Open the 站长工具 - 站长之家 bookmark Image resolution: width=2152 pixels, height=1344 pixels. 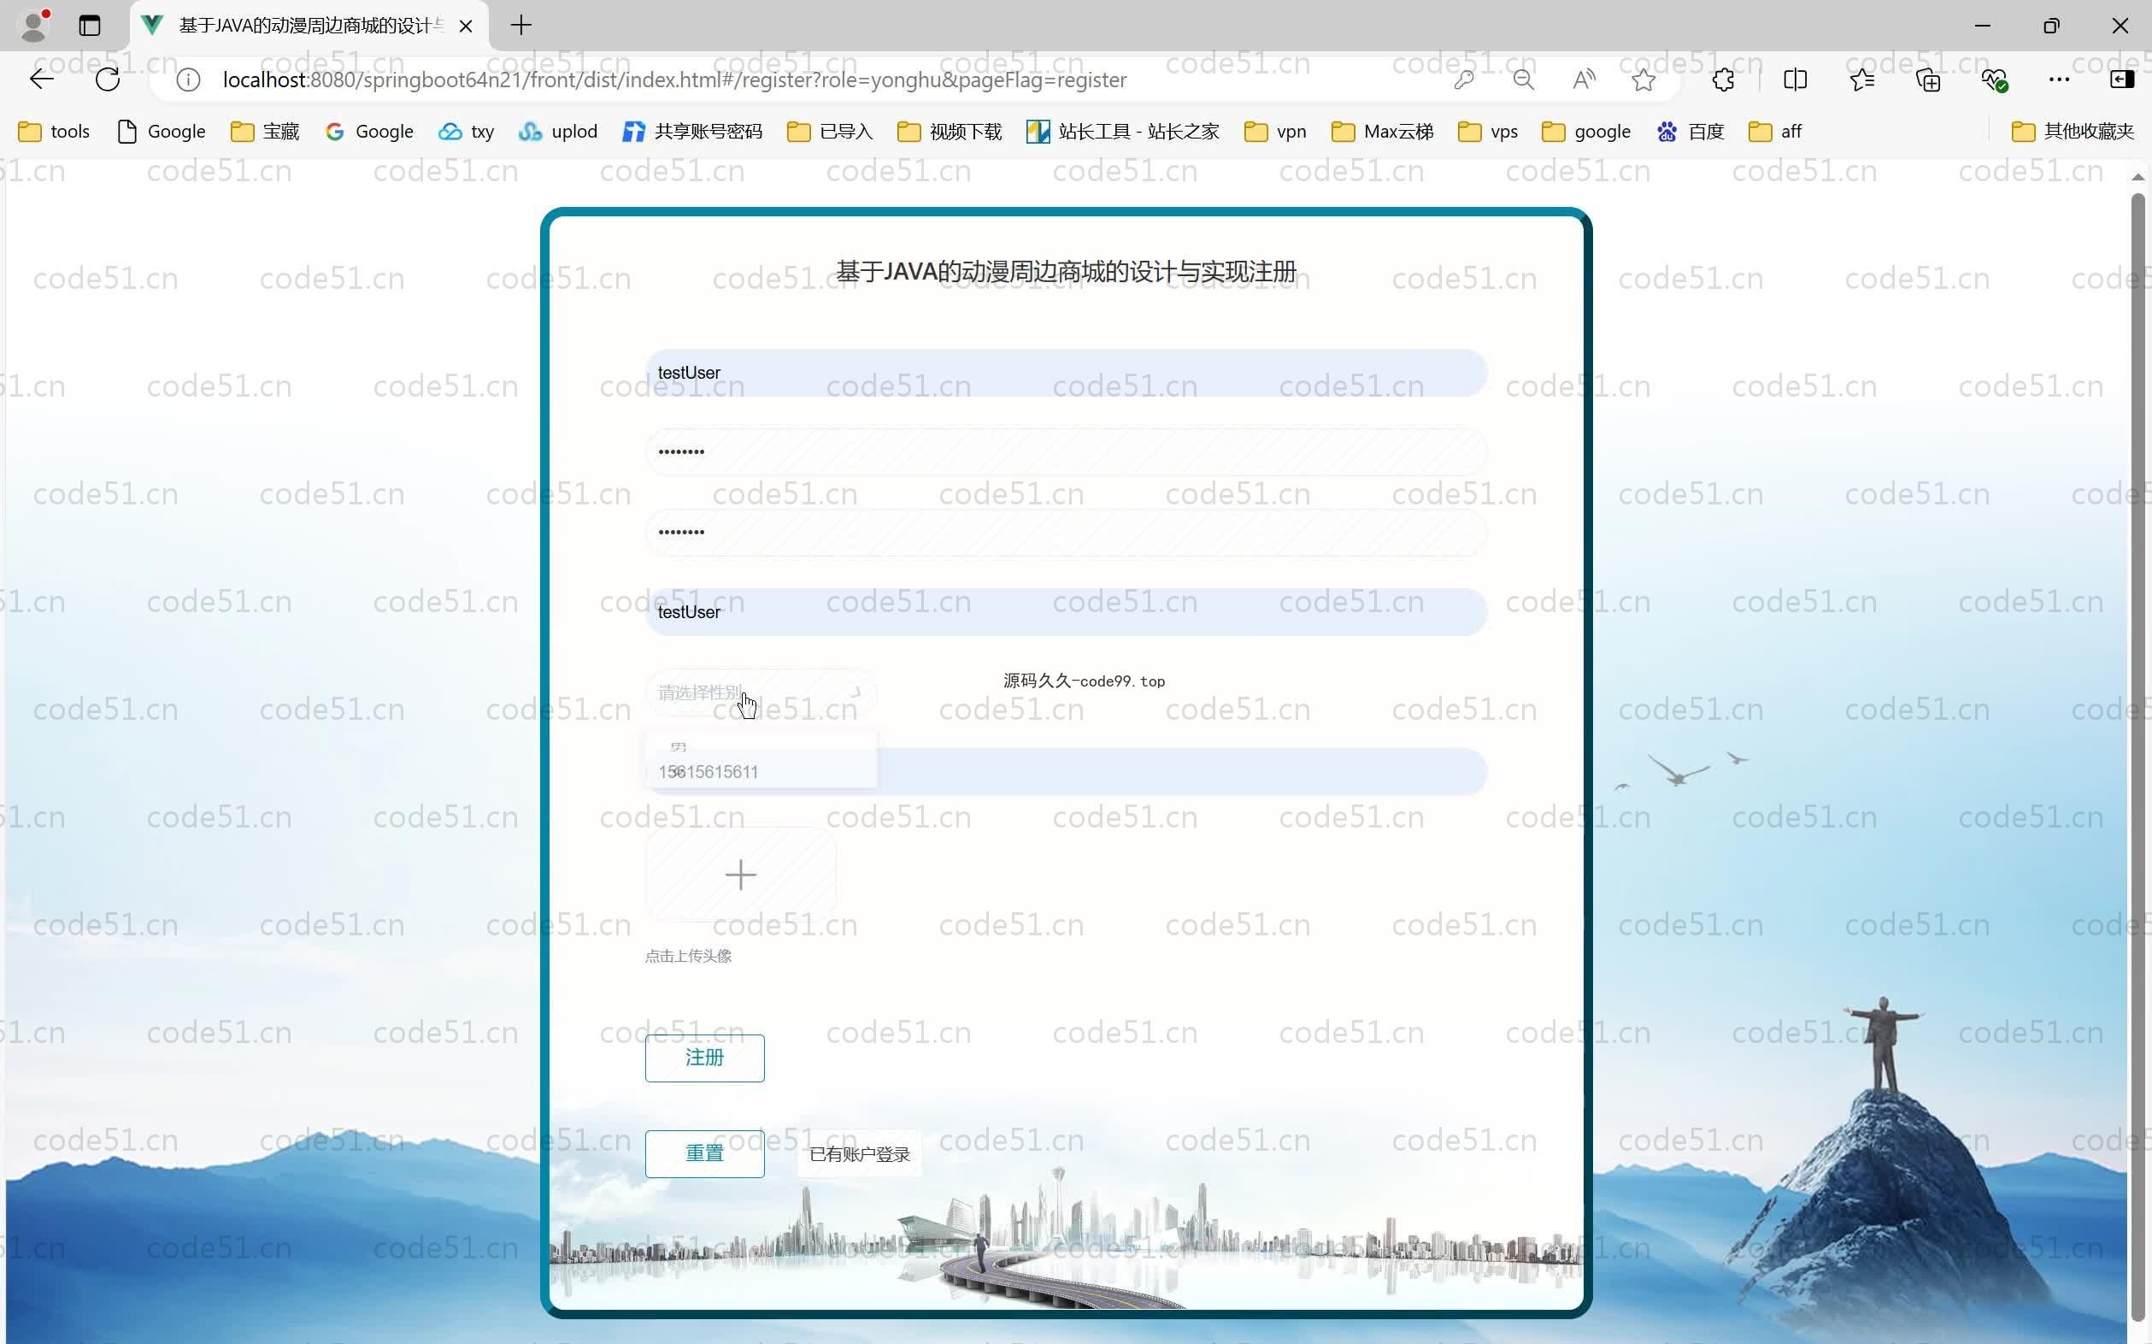[x=1123, y=132]
